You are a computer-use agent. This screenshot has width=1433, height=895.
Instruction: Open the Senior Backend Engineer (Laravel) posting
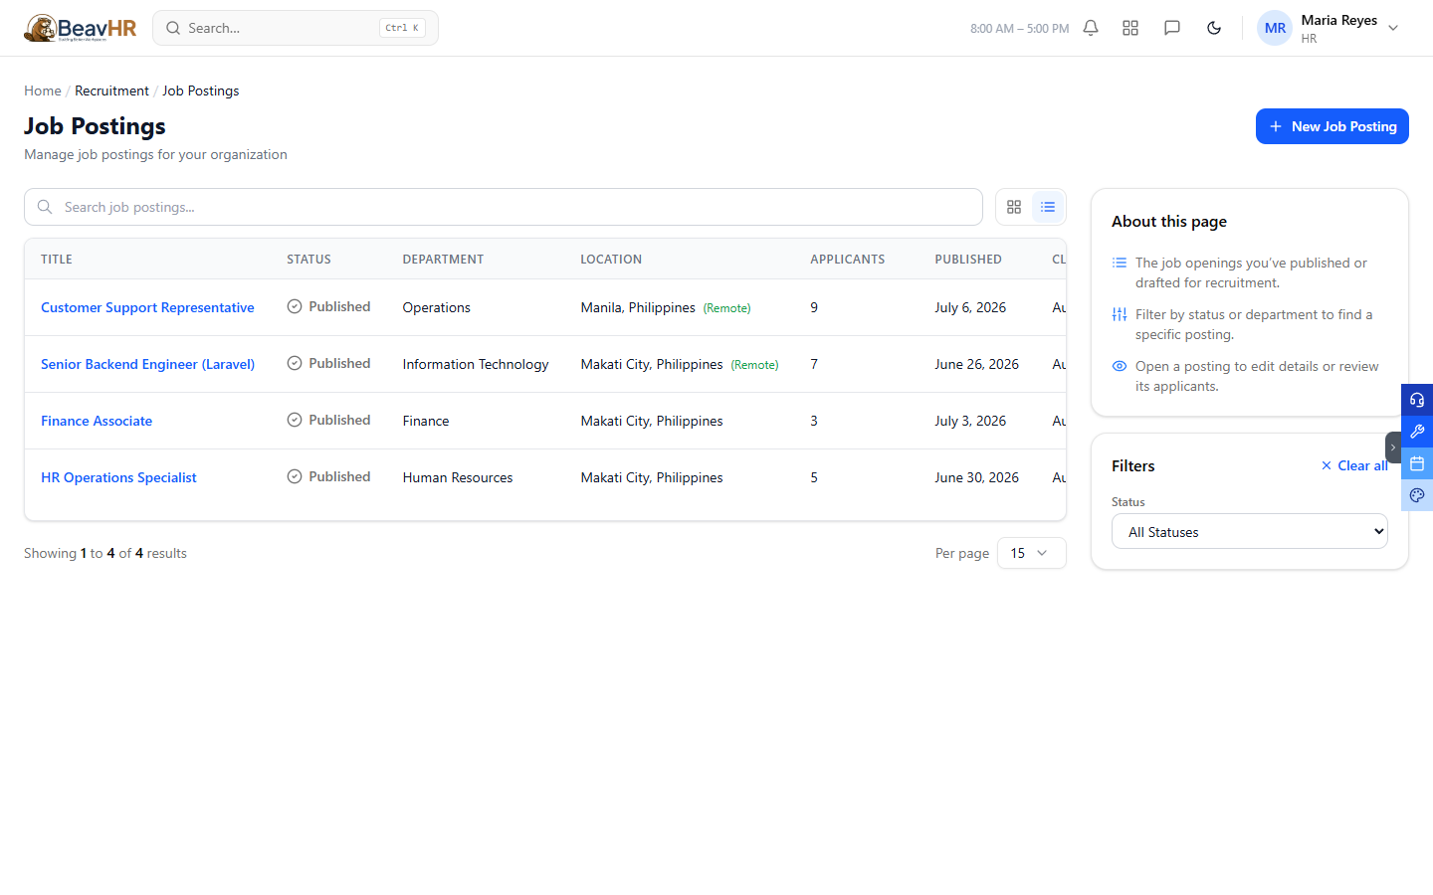[x=147, y=364]
